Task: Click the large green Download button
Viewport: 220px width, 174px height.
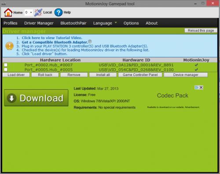Action: click(x=36, y=98)
